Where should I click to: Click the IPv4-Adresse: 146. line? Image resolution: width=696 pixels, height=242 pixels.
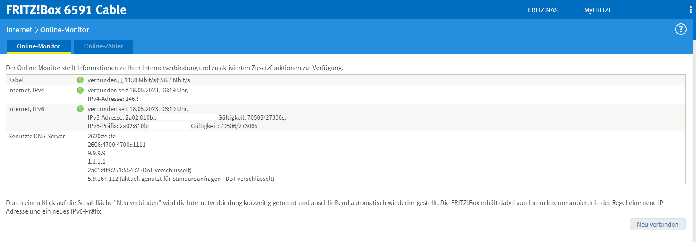click(x=113, y=99)
